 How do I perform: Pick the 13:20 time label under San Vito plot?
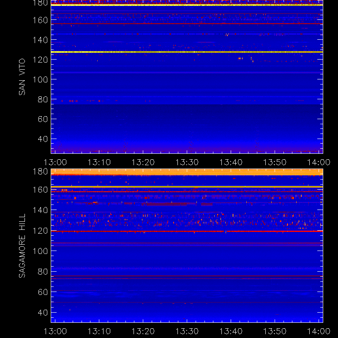pyautogui.click(x=143, y=162)
